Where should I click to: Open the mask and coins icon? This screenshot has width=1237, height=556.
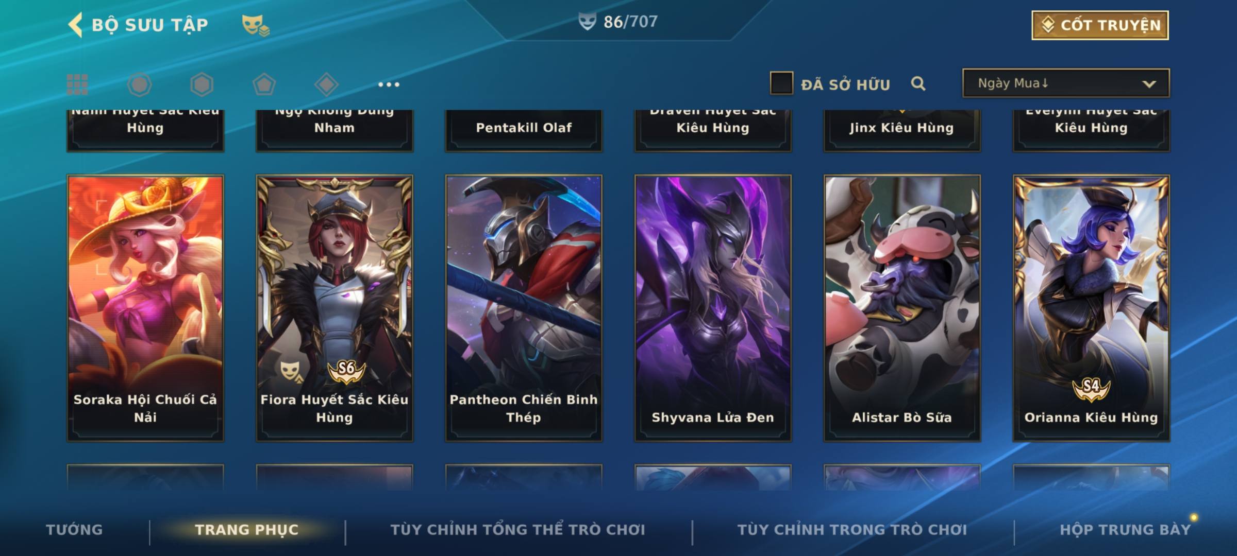tap(256, 25)
